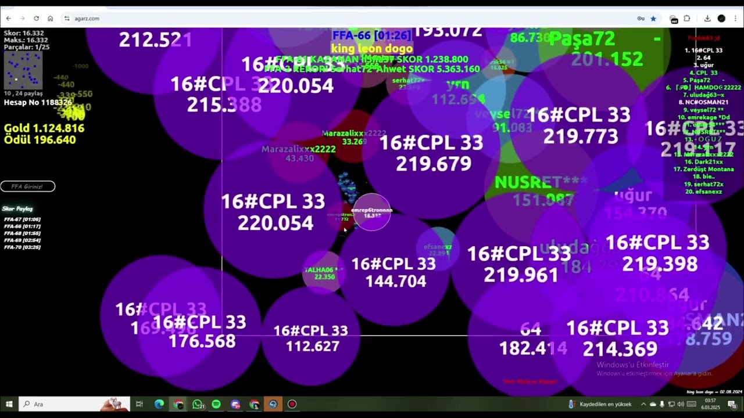Screen dimensions: 744x418
Task: Click the Skor: 16.332 readout
Action: [24, 33]
